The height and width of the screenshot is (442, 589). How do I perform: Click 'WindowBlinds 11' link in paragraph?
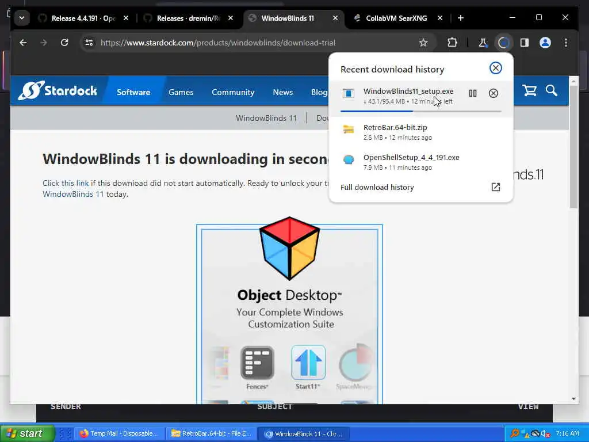[x=73, y=194]
